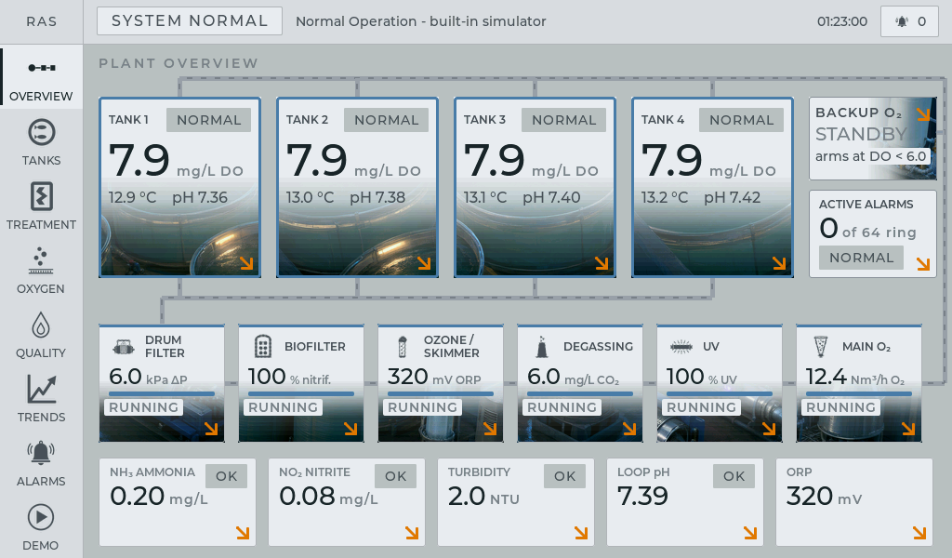The height and width of the screenshot is (558, 952).
Task: Open Active Alarms card's orange arrow
Action: click(923, 263)
